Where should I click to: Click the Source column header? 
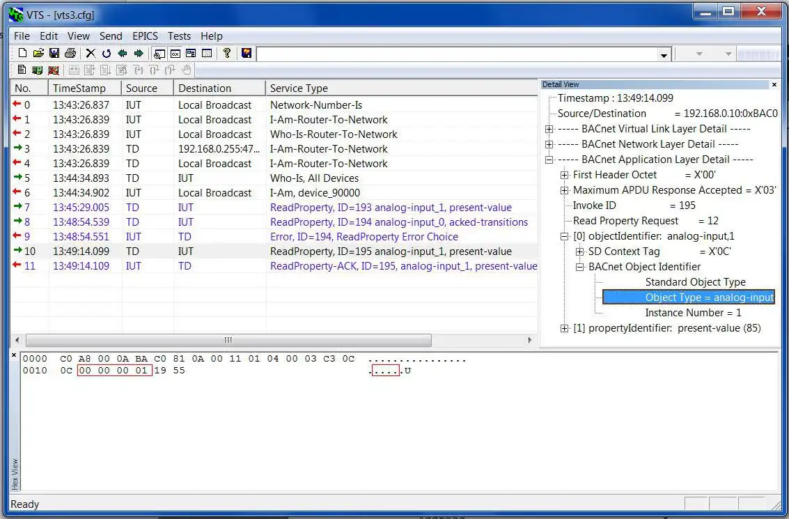coord(148,88)
